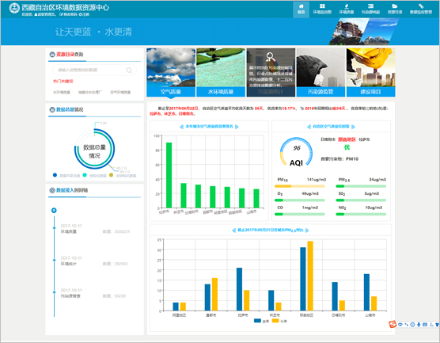Select the 拉萨市 city in real-time report
This screenshot has width=440, height=343.
364,139
